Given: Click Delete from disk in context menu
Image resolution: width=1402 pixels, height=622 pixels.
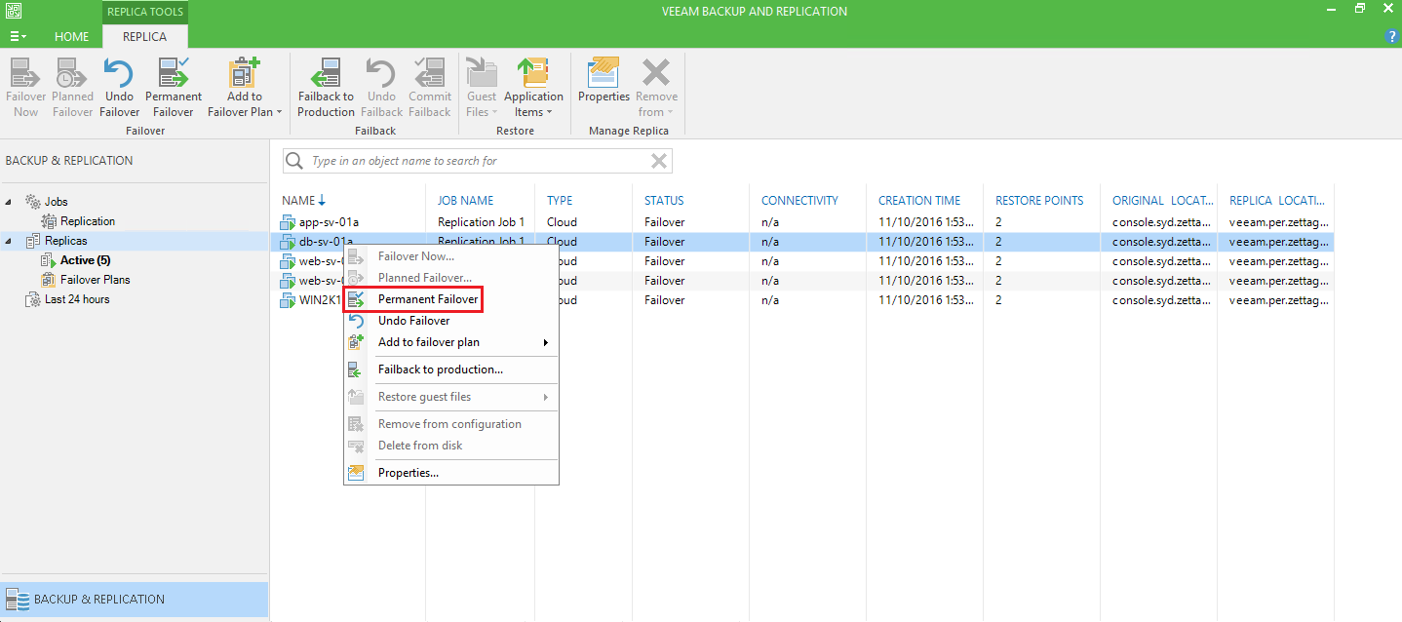Looking at the screenshot, I should 451,446.
